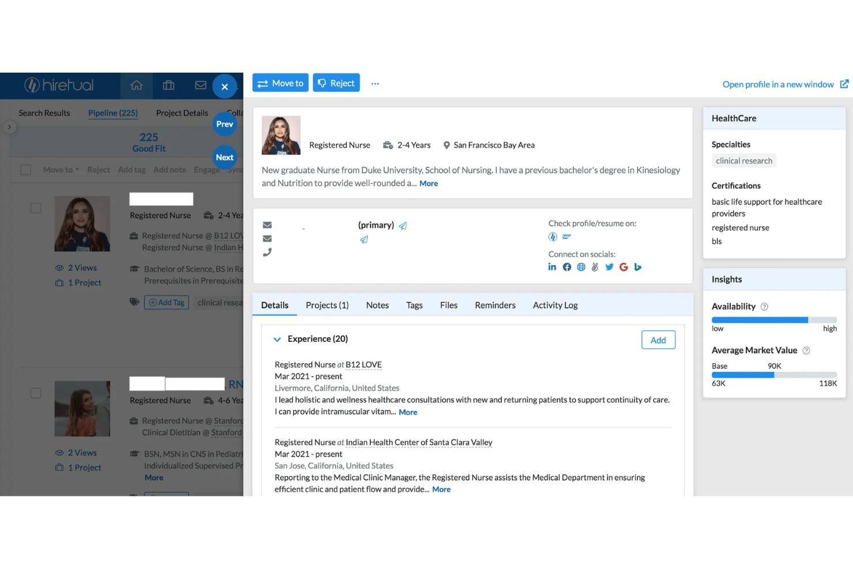Image resolution: width=853 pixels, height=569 pixels.
Task: Open the Bing search icon in socials
Action: click(x=637, y=267)
